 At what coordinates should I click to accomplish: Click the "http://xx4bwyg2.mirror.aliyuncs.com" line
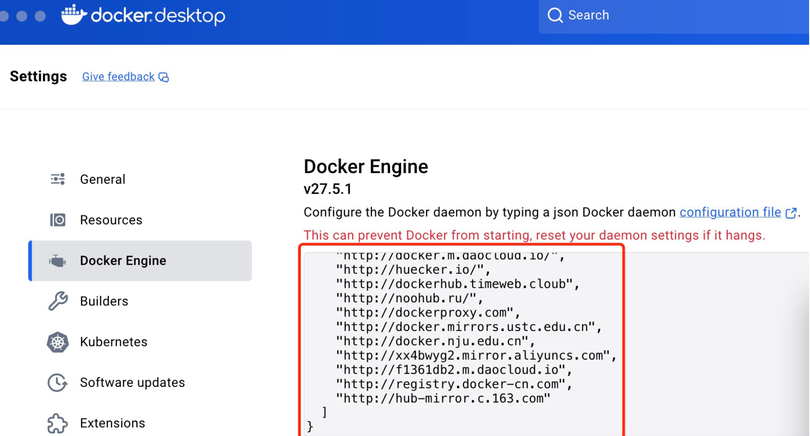(476, 356)
